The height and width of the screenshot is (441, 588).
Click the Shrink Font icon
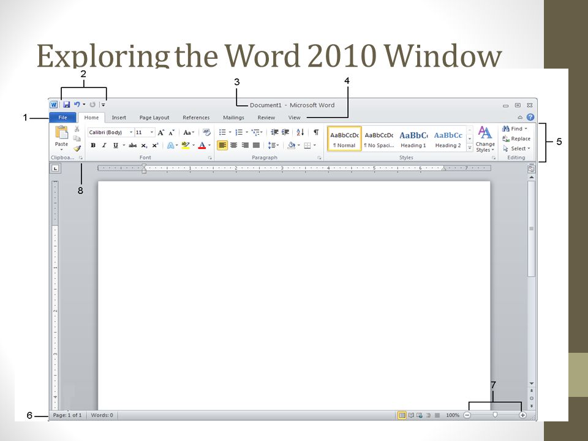(x=171, y=132)
